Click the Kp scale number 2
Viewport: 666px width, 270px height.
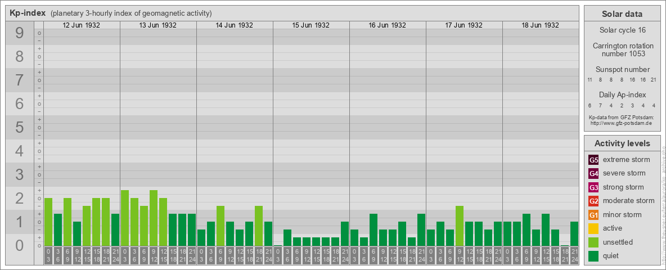pyautogui.click(x=20, y=198)
